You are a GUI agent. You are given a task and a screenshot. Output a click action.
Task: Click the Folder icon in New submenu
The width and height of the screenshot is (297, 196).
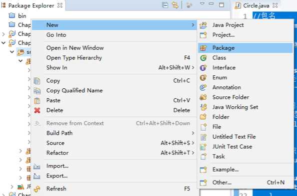pyautogui.click(x=203, y=117)
